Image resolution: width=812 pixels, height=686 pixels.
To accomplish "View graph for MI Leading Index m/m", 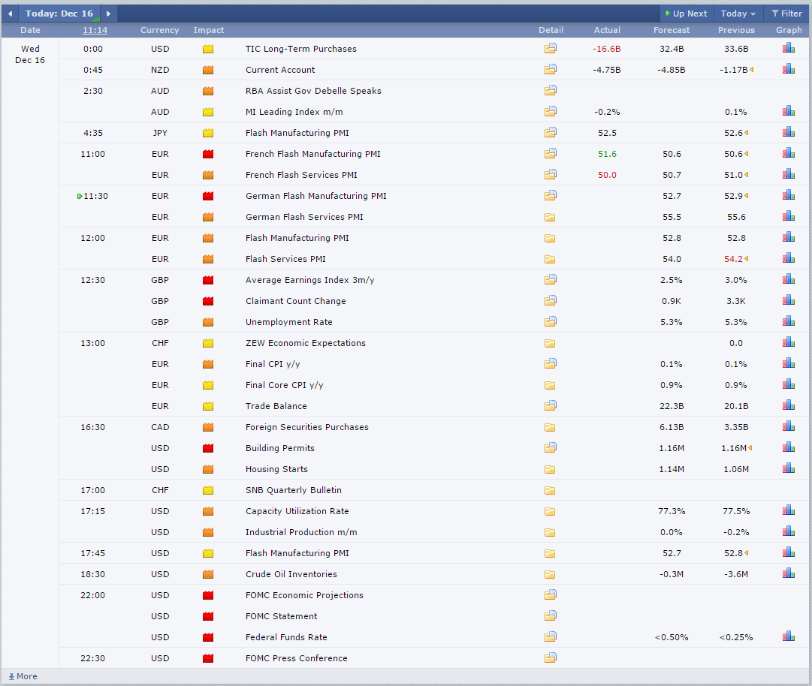I will [788, 111].
